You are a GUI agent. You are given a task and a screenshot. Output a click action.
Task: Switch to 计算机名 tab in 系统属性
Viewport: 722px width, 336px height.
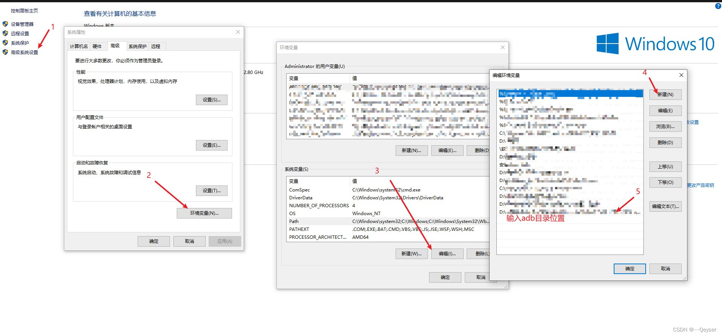pyautogui.click(x=79, y=46)
